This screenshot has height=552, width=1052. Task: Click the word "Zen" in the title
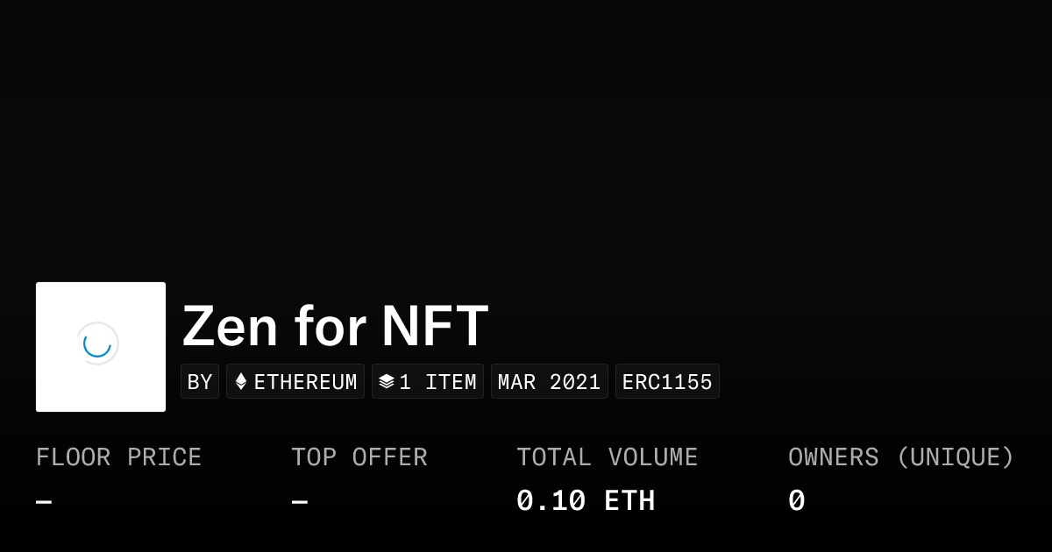coord(230,326)
